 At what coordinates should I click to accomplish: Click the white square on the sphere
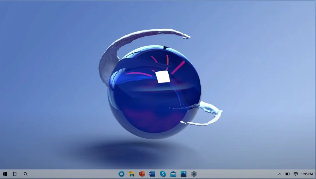[x=162, y=77]
